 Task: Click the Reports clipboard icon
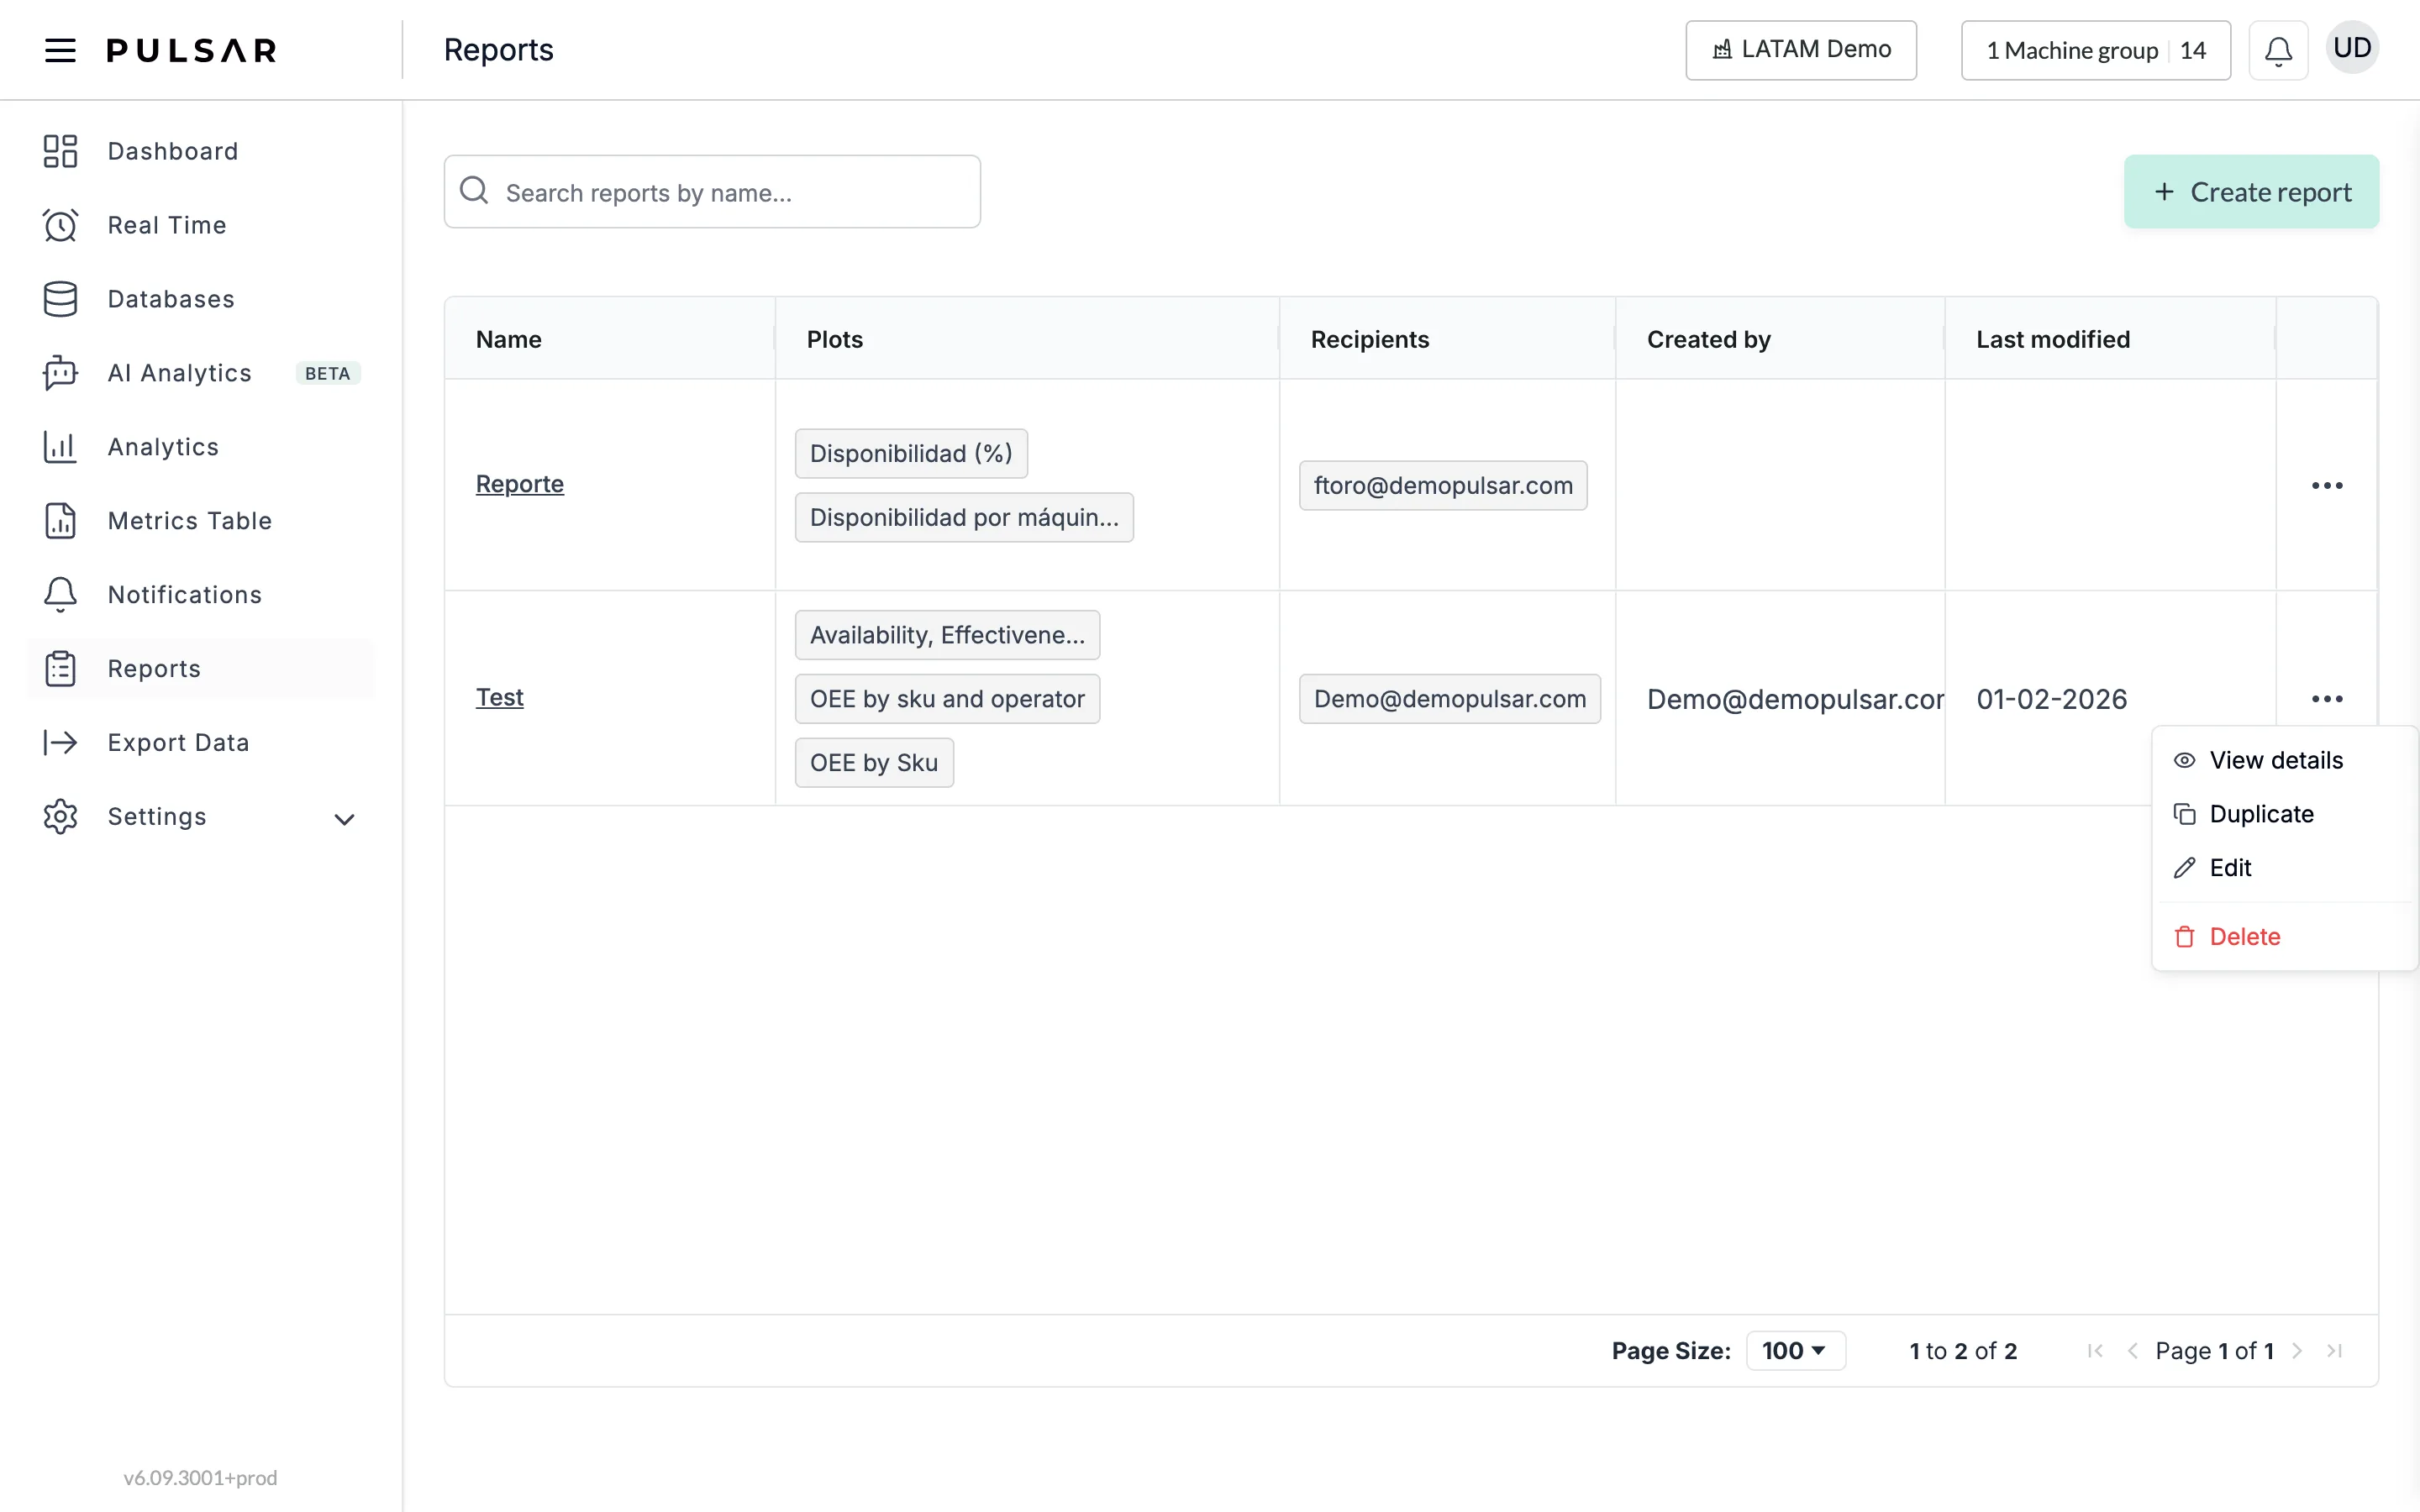(x=60, y=669)
